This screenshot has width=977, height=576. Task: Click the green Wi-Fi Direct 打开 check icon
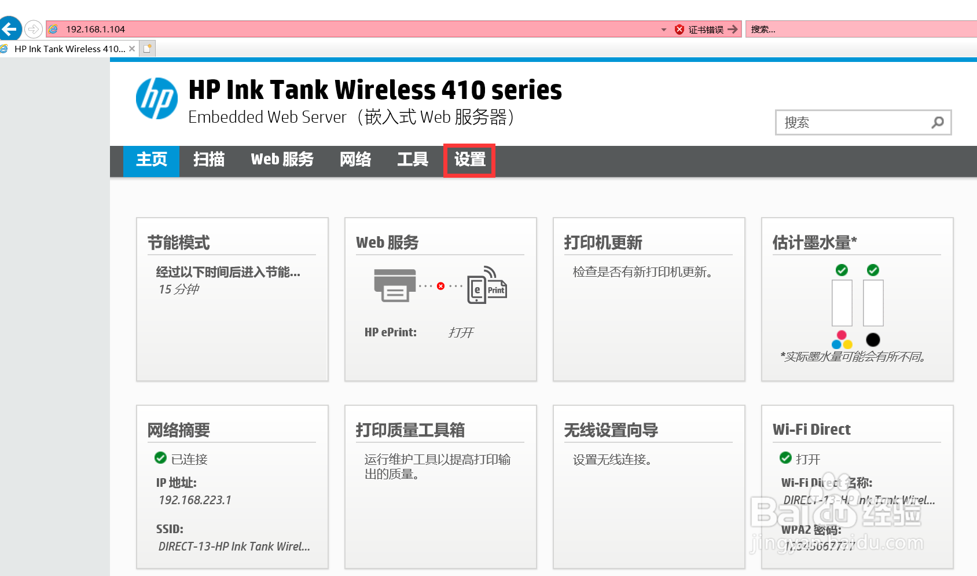[x=785, y=458]
